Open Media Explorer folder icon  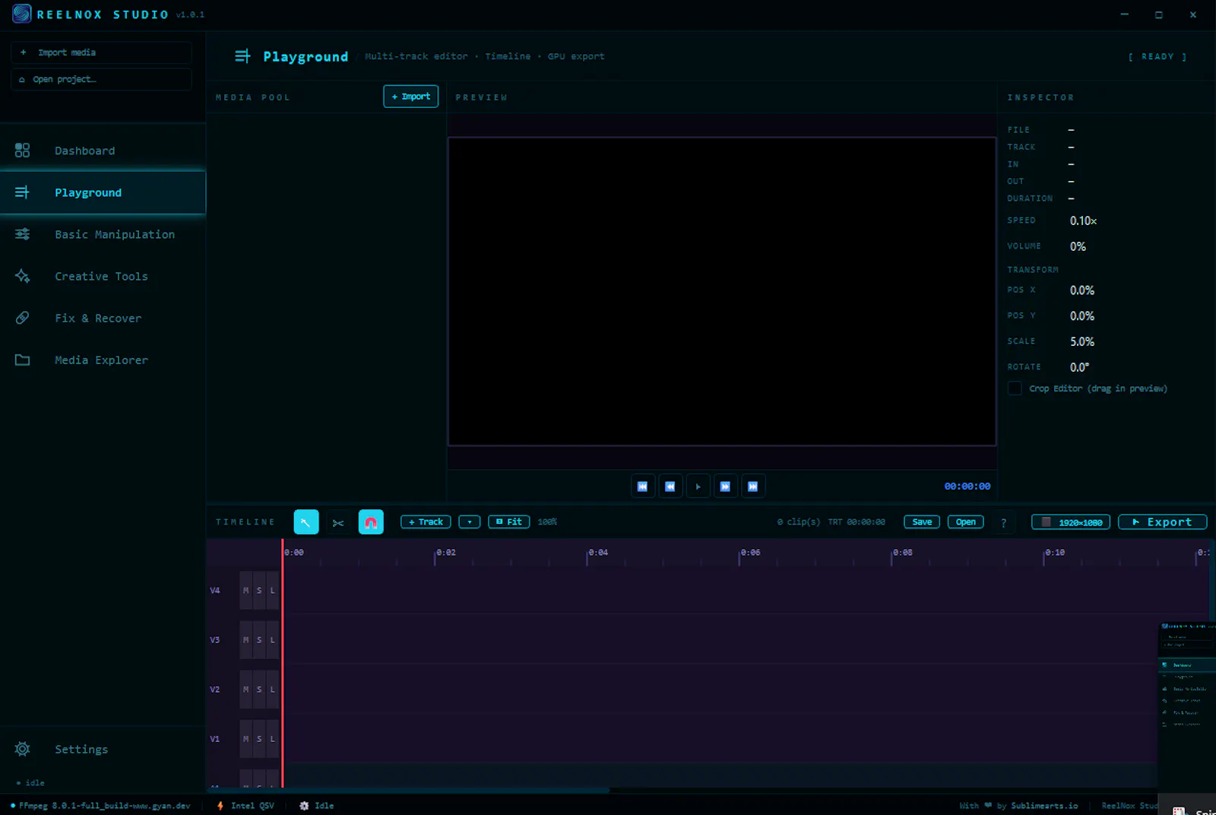[x=23, y=360]
